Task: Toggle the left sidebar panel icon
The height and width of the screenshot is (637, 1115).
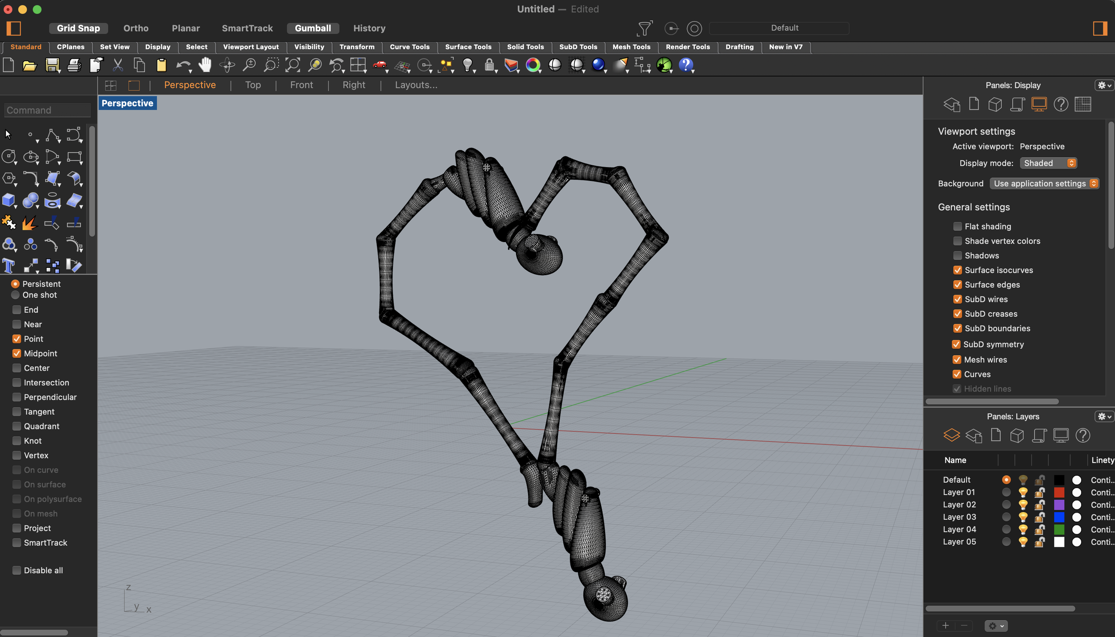Action: 14,28
